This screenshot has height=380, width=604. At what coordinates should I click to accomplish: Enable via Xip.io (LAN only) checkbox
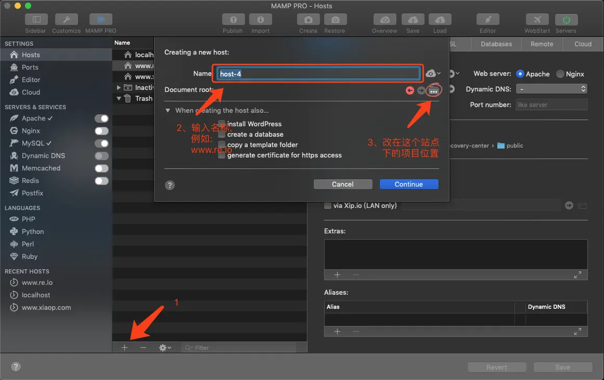tap(328, 205)
